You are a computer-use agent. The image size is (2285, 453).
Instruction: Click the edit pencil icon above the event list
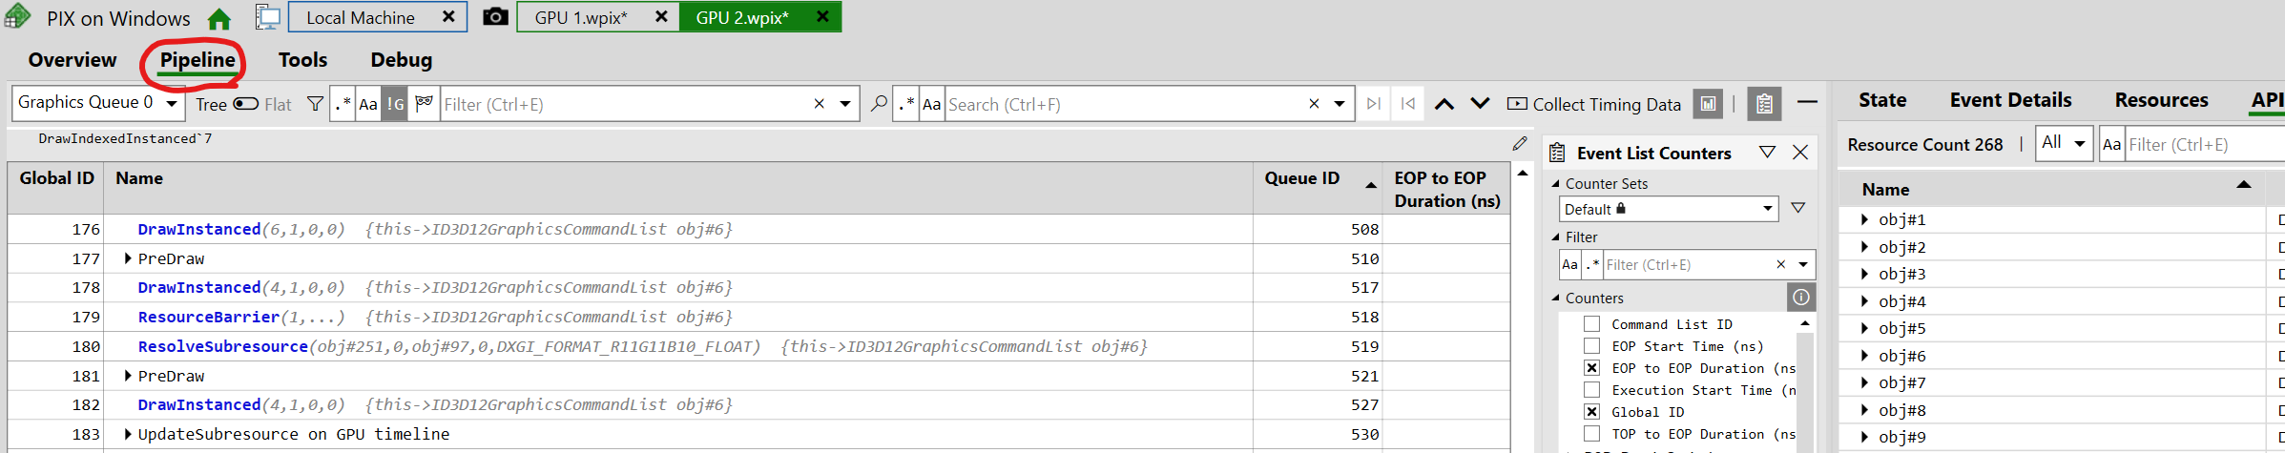1520,144
